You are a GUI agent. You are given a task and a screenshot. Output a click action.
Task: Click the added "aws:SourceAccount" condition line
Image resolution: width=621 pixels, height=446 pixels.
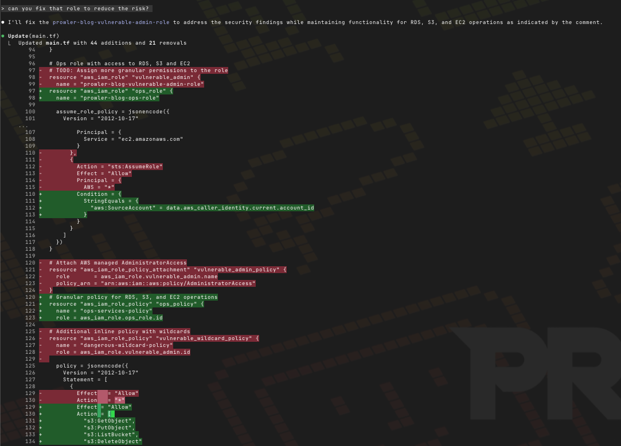202,208
